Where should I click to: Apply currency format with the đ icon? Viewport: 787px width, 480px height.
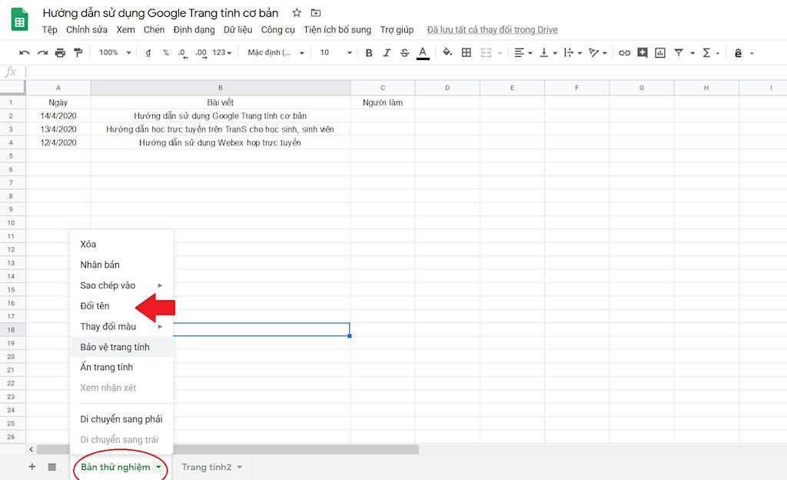pos(148,52)
